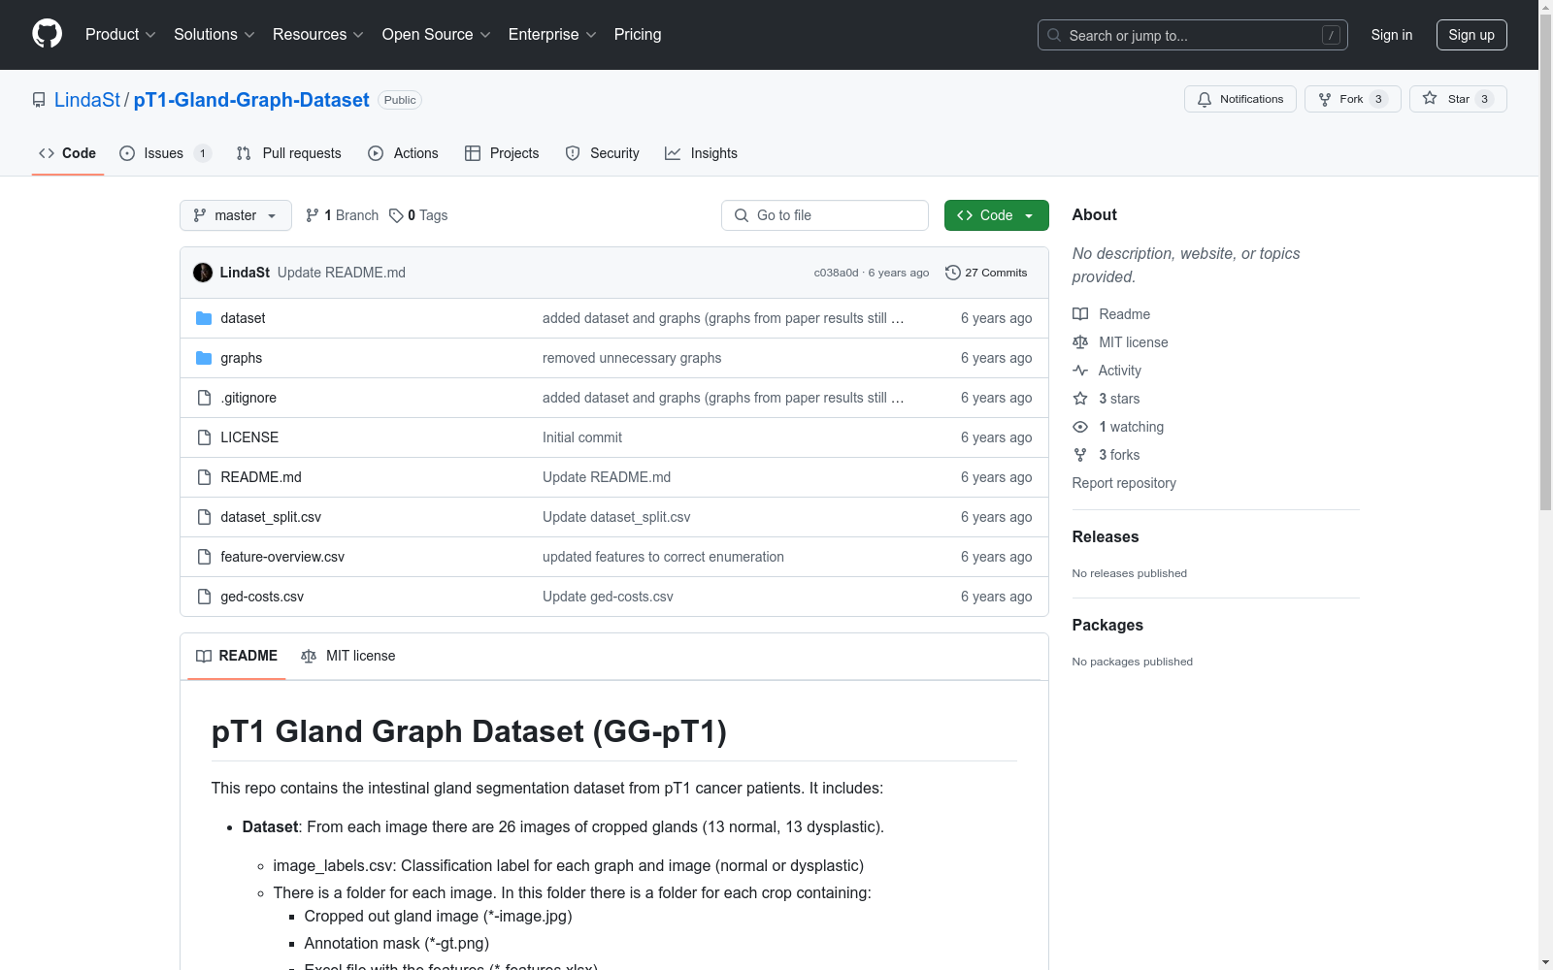Open the 'Initial commit' commit link

[582, 437]
